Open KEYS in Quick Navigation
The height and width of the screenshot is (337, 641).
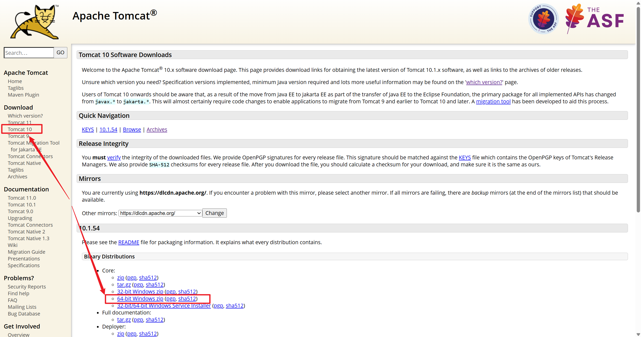(x=88, y=129)
